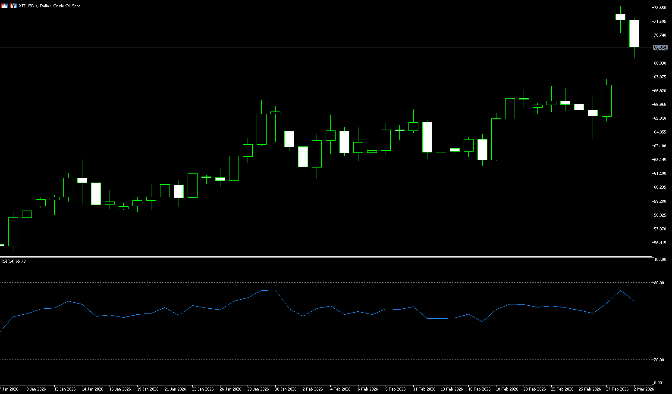The image size is (672, 394).
Task: Click the 2 Feb 2026 date on time axis
Action: point(313,389)
